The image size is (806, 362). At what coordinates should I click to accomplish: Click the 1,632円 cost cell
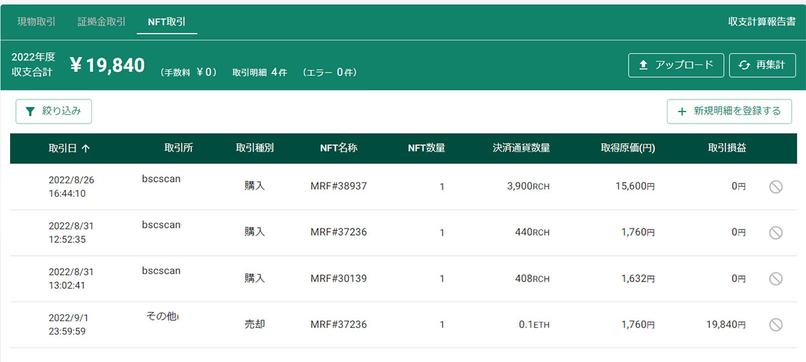click(637, 278)
